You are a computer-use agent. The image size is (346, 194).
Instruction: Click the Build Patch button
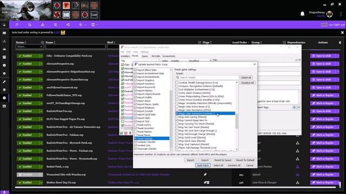tap(203, 165)
